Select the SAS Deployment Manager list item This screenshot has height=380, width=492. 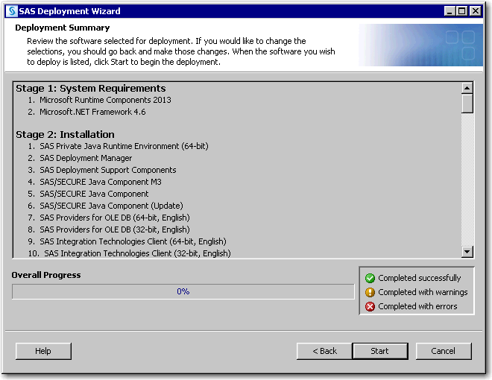pos(86,158)
